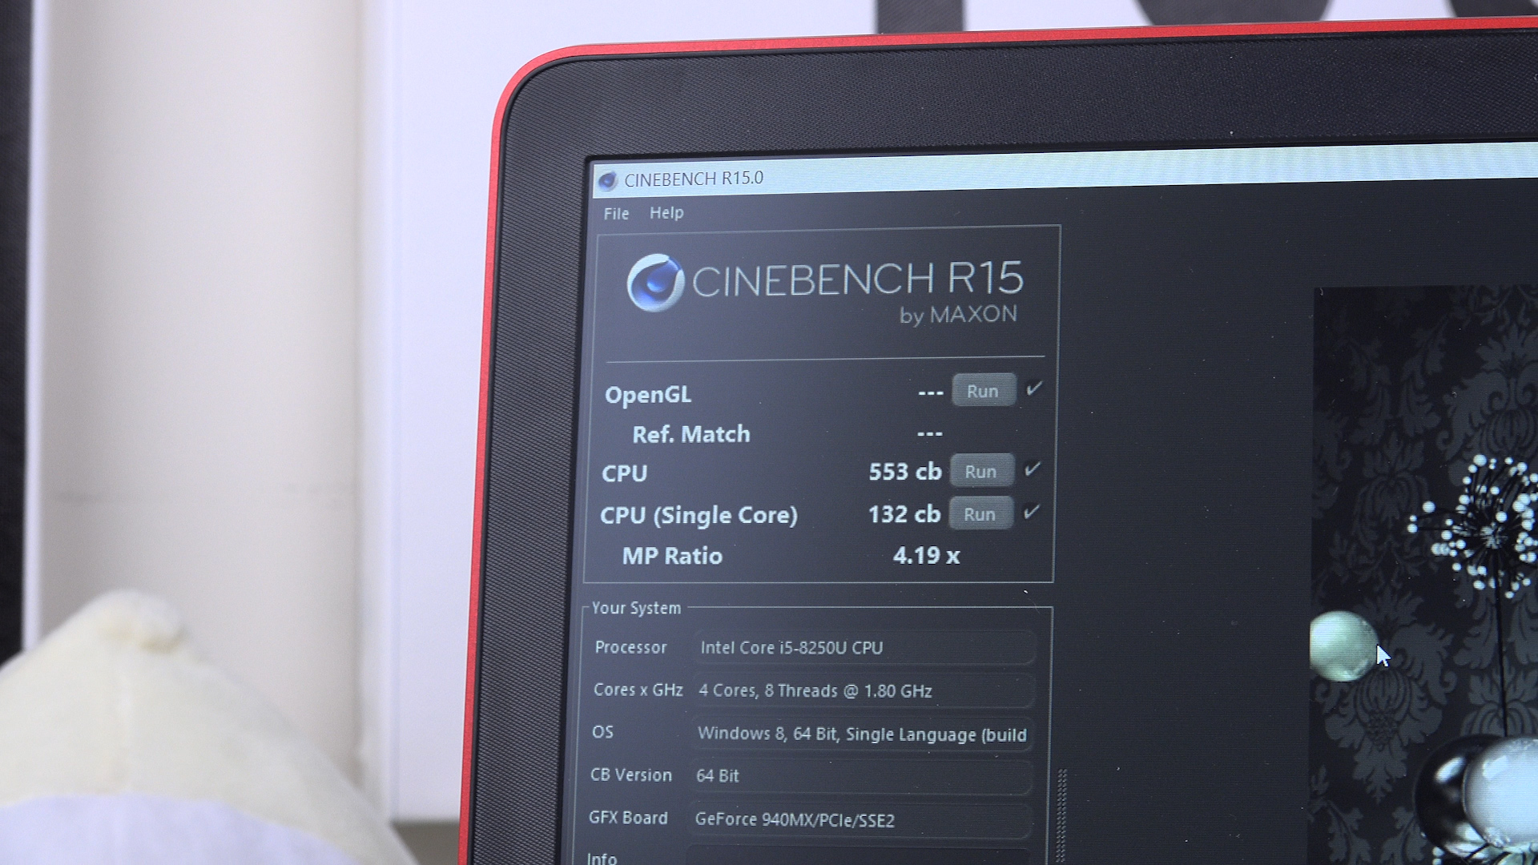Select the Processor field showing i5-8250U
1538x865 pixels.
point(864,647)
